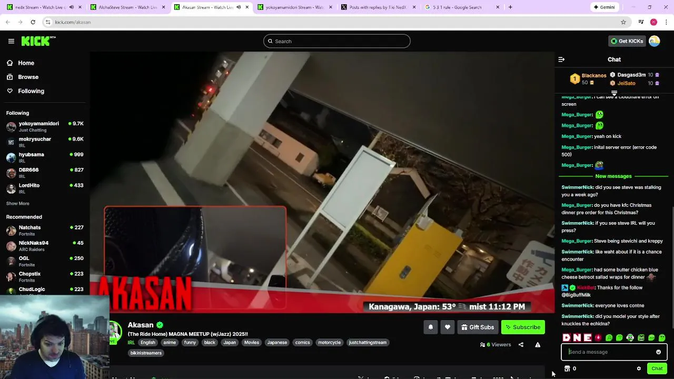Open Chrome profile avatar

[653, 22]
